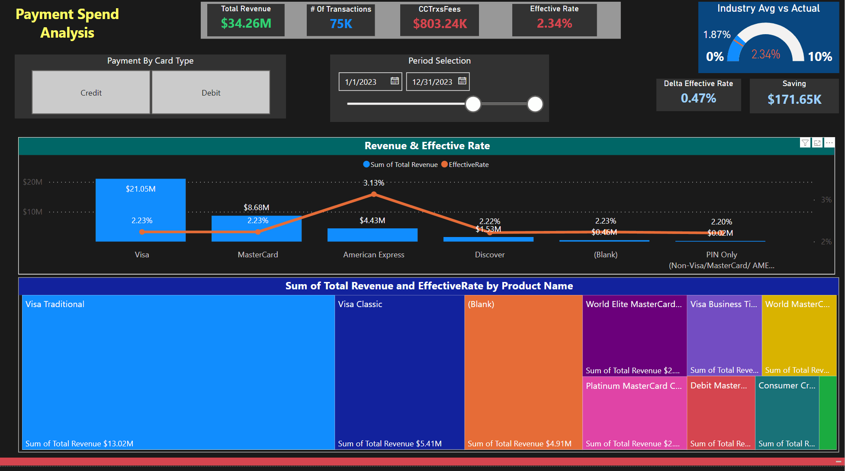Screen dimensions: 845x471
Task: Select the Debit card type slicer
Action: (211, 93)
